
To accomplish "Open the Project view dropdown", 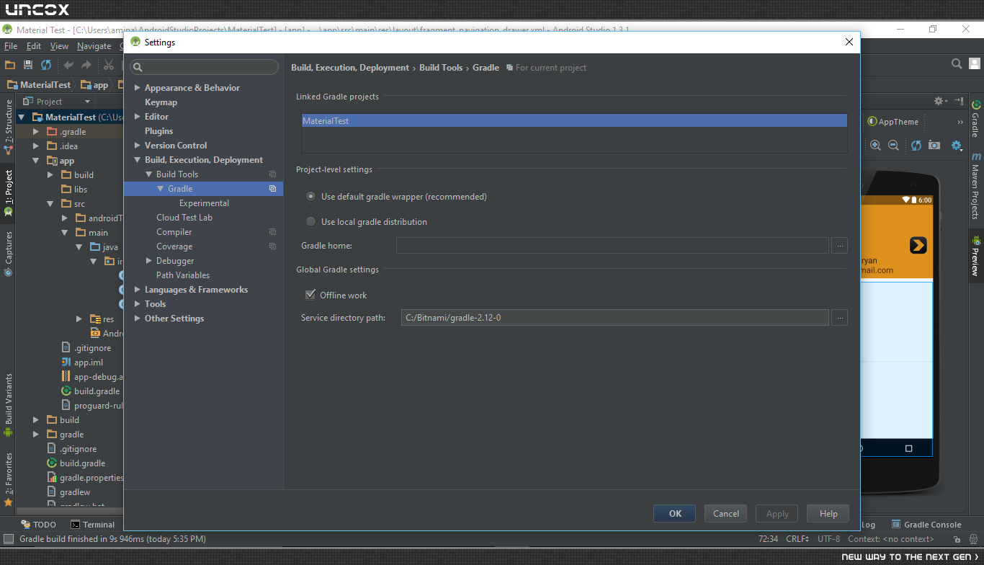I will pyautogui.click(x=57, y=102).
